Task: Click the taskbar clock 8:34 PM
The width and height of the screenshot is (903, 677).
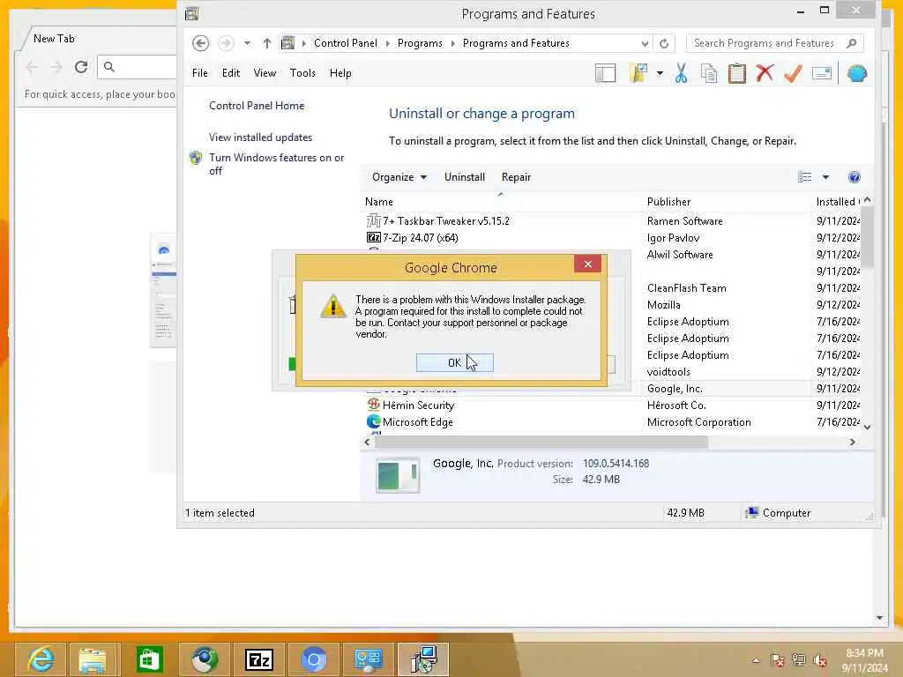Action: pyautogui.click(x=864, y=659)
